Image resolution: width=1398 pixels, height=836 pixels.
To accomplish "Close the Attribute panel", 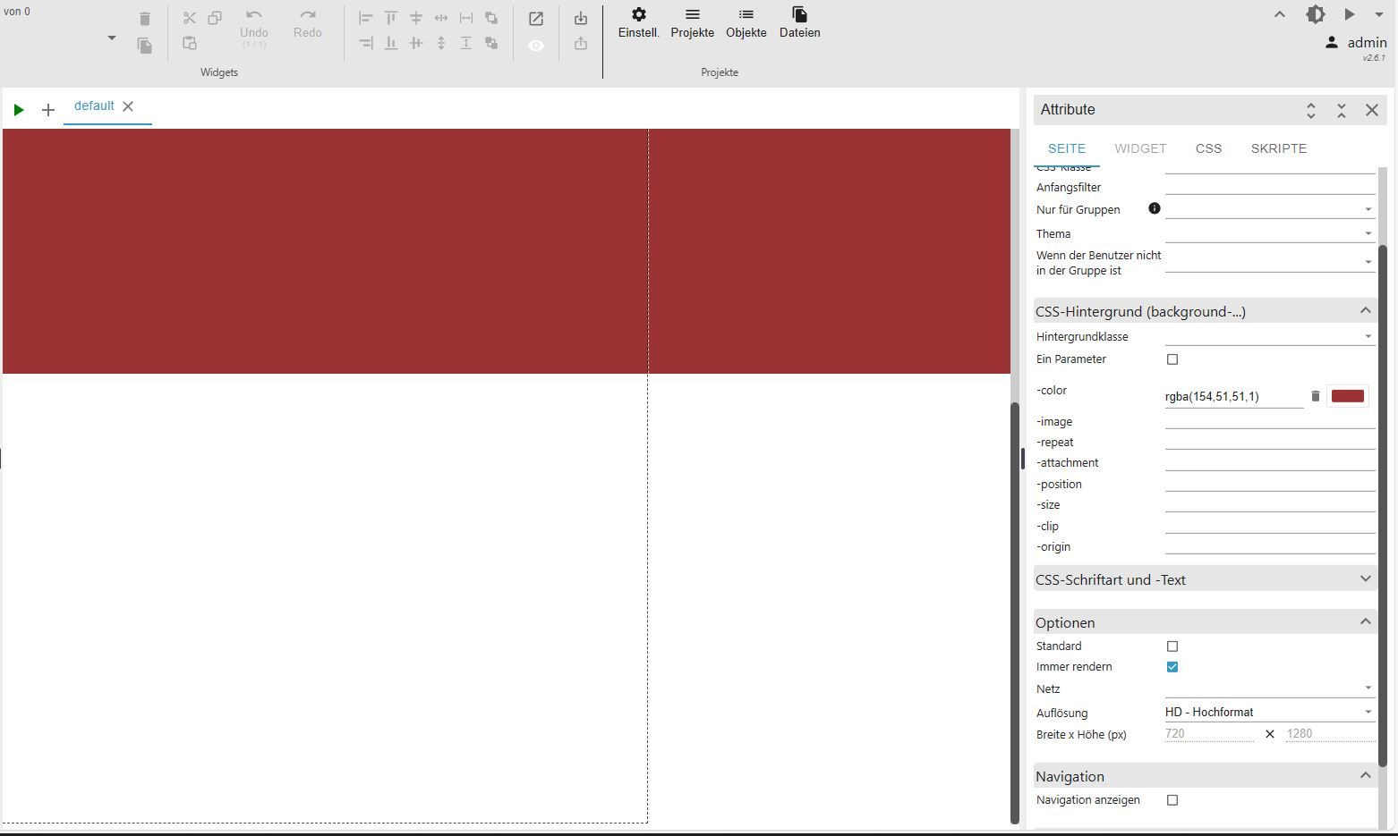I will click(x=1372, y=110).
